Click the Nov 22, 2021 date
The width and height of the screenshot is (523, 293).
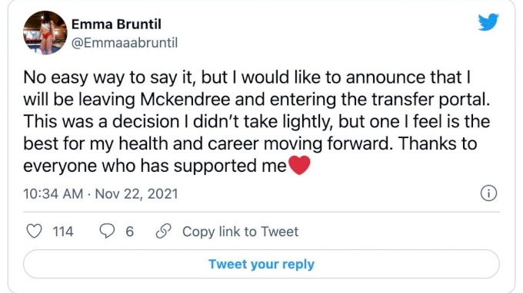136,193
